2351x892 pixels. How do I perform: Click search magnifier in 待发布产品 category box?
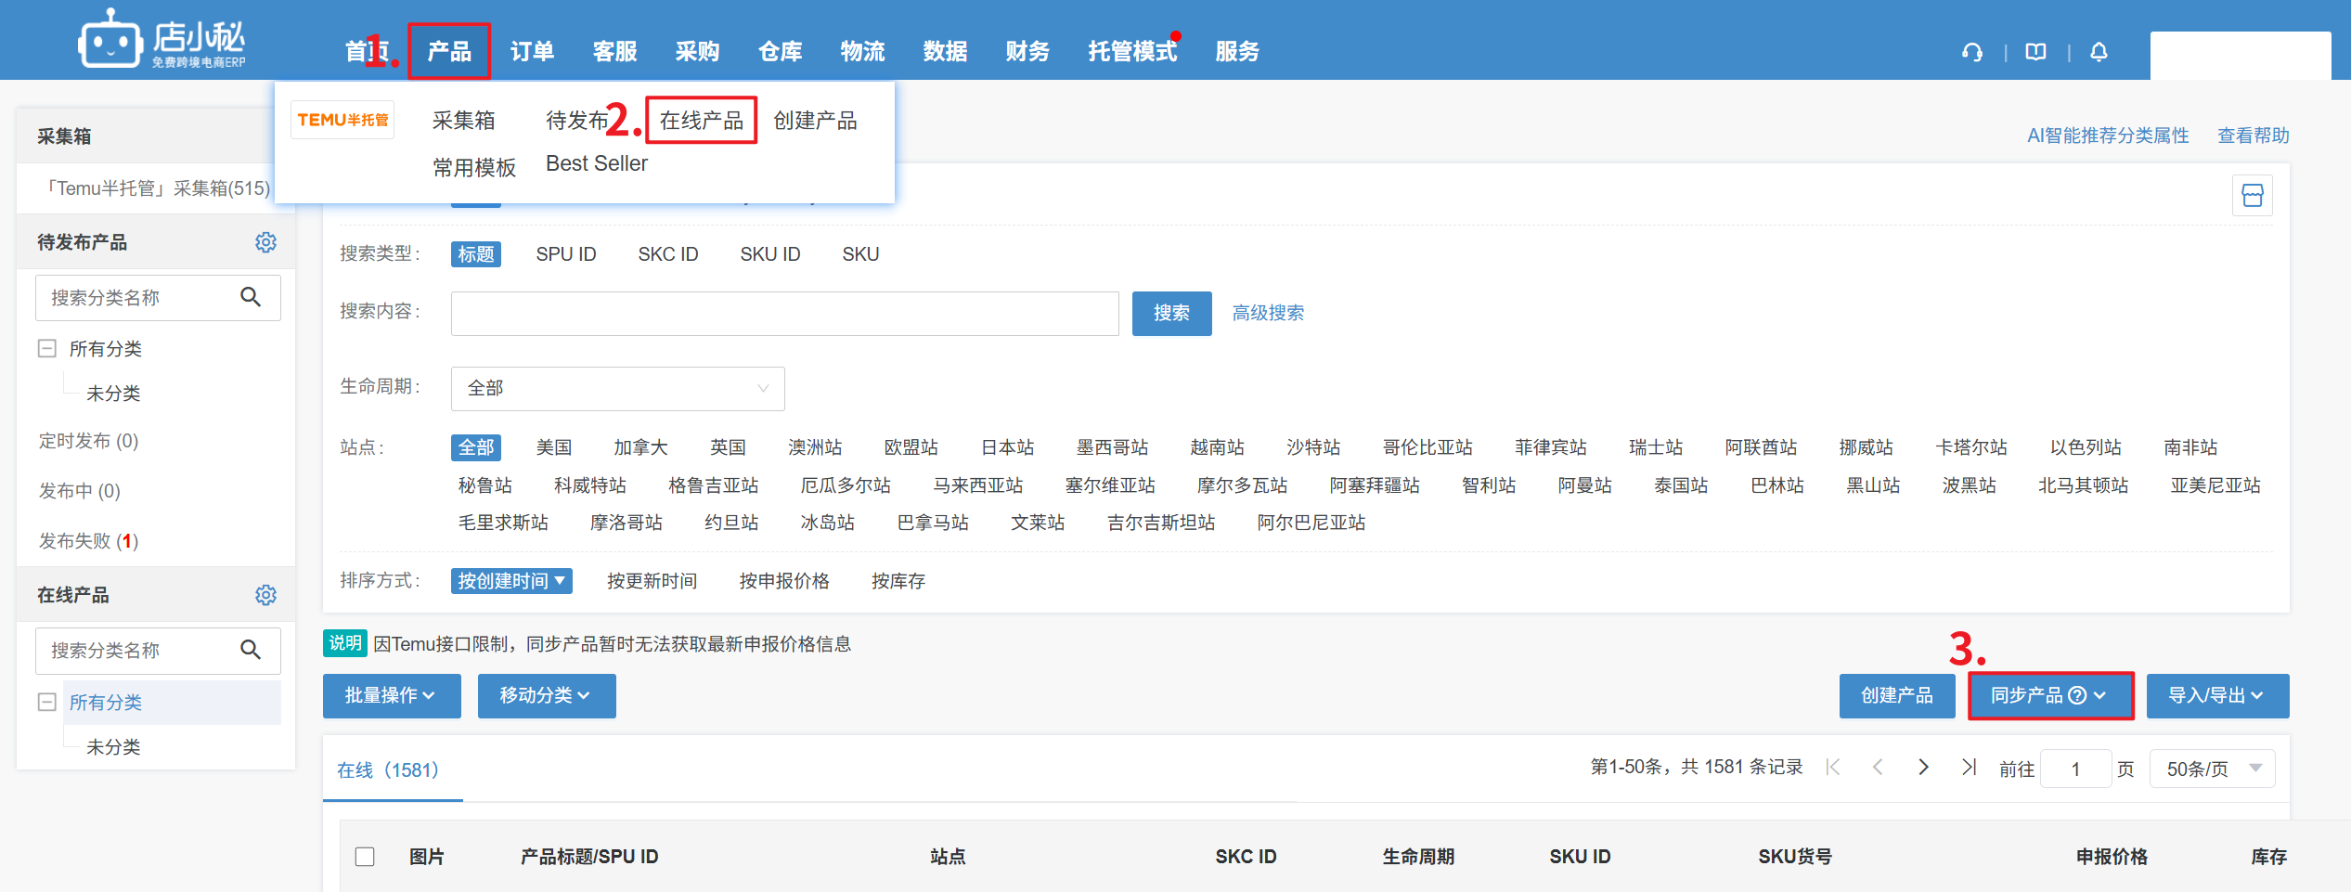pyautogui.click(x=251, y=297)
